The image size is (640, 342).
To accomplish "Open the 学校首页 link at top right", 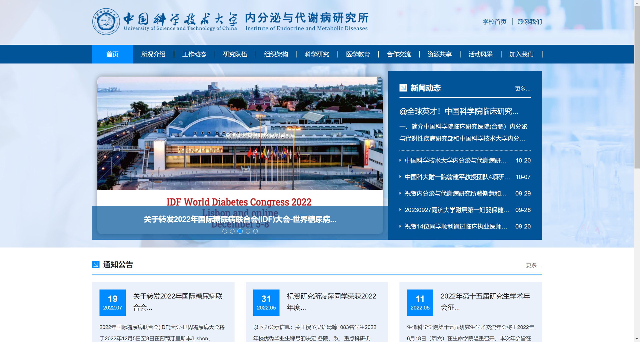I will pos(494,22).
